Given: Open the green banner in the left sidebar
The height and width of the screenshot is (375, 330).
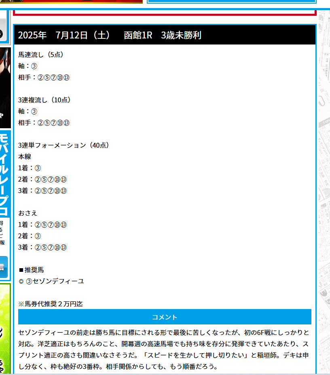Looking at the screenshot, I should [x=5, y=329].
